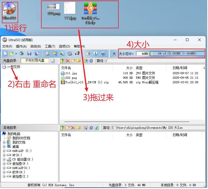This screenshot has width=208, height=189.
Task: Click the refresh icon in local directory toolbar
Action: 97,128
